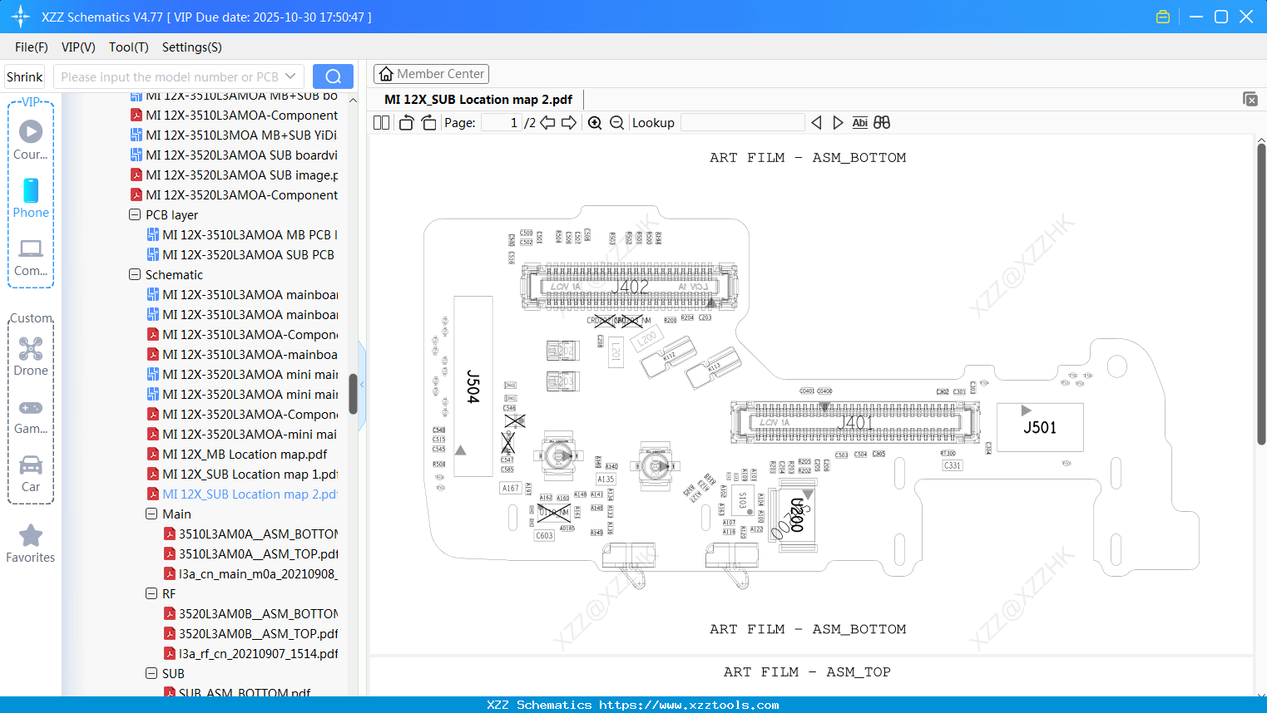Viewport: 1267px width, 713px height.
Task: Zoom in on the PDF page
Action: [x=595, y=122]
